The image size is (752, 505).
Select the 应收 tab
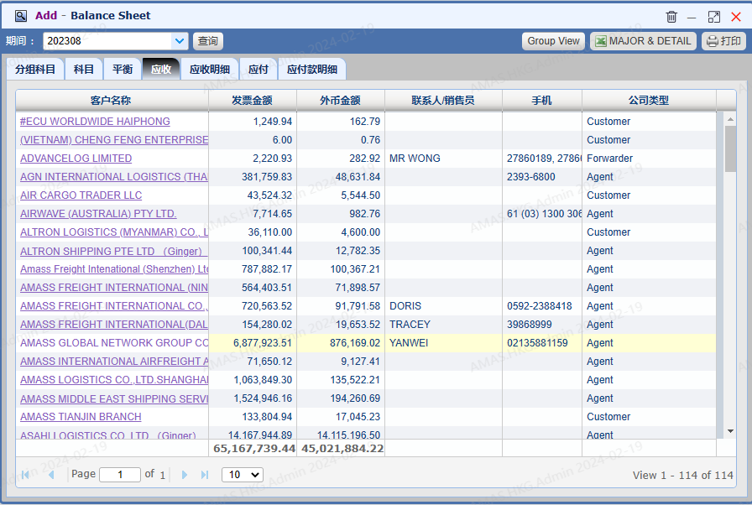pyautogui.click(x=161, y=69)
